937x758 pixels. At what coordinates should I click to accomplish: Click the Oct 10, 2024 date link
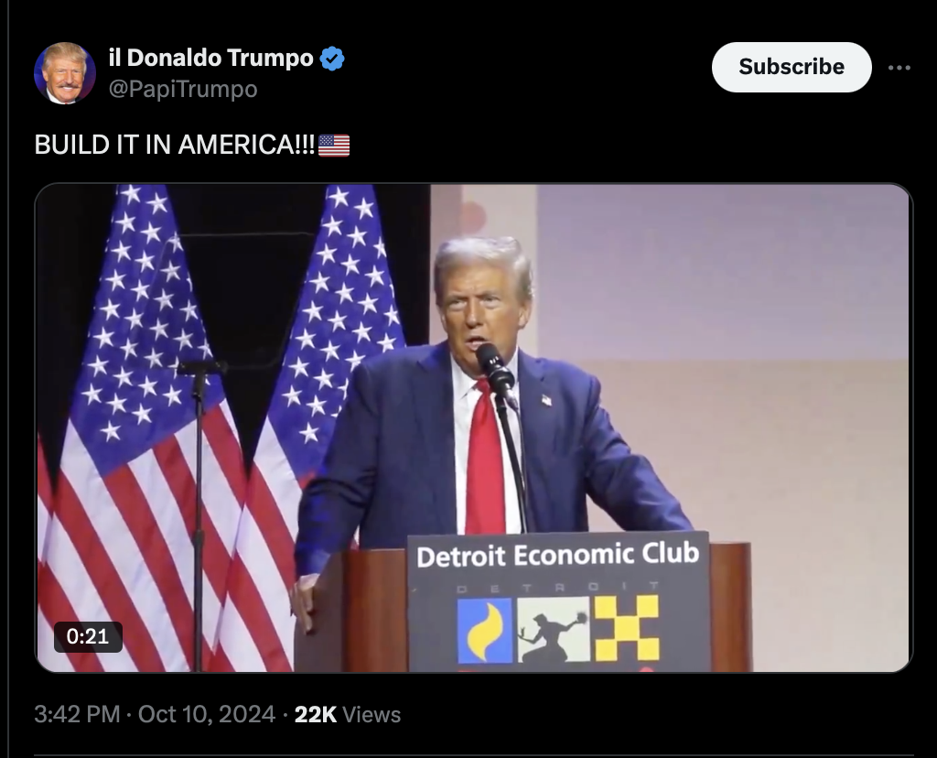click(207, 714)
